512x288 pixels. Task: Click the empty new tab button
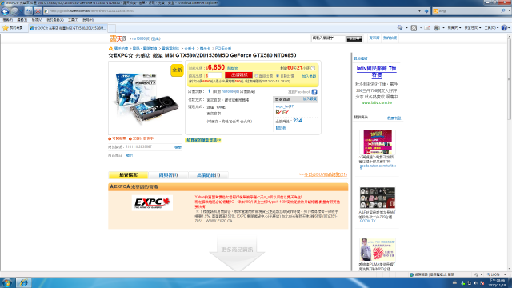(111, 28)
